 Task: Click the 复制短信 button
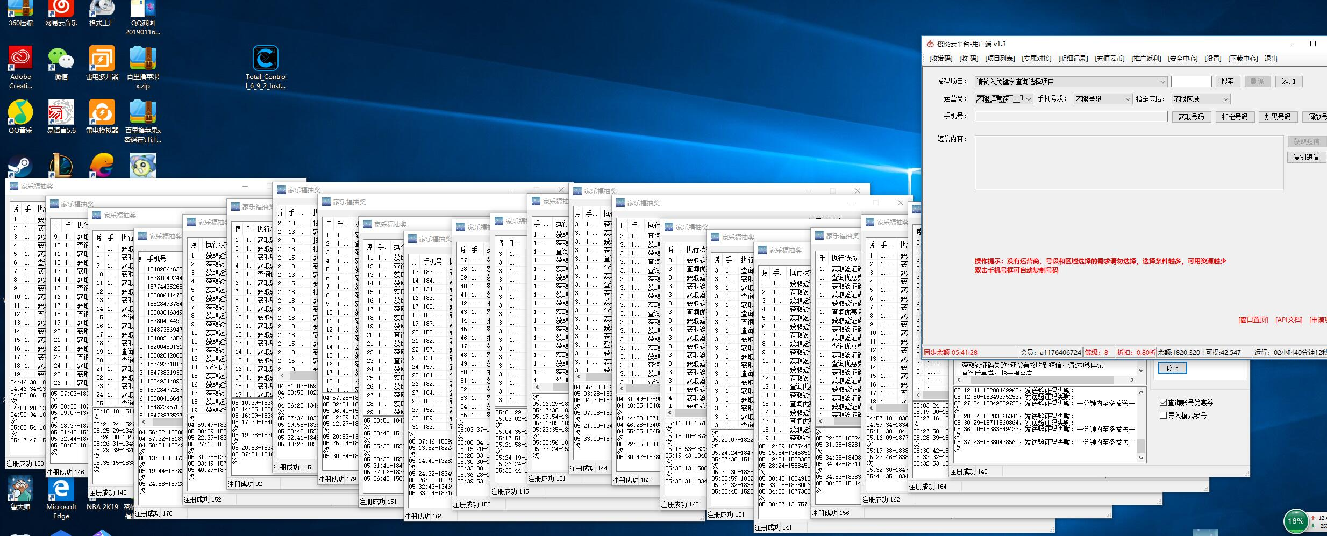click(1307, 157)
